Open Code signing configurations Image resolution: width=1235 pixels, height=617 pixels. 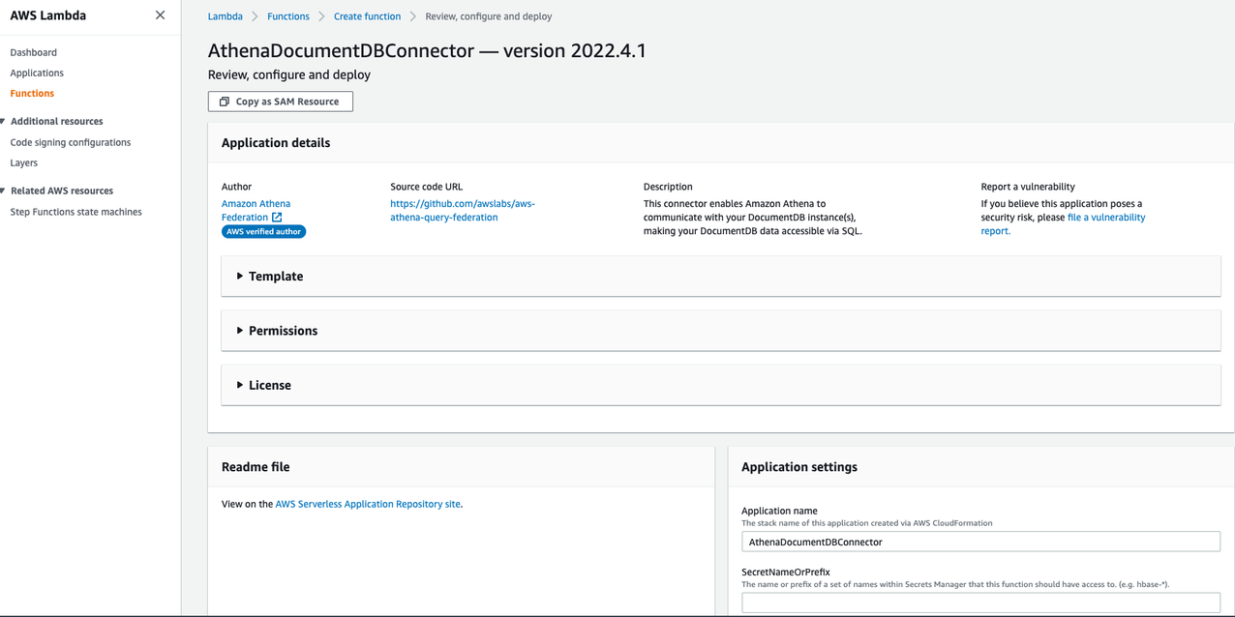(70, 142)
